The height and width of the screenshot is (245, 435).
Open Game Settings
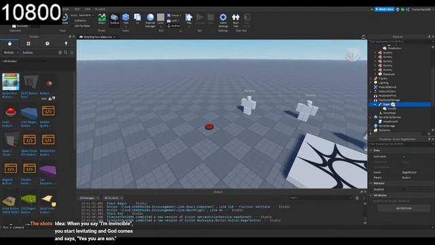tap(223, 20)
